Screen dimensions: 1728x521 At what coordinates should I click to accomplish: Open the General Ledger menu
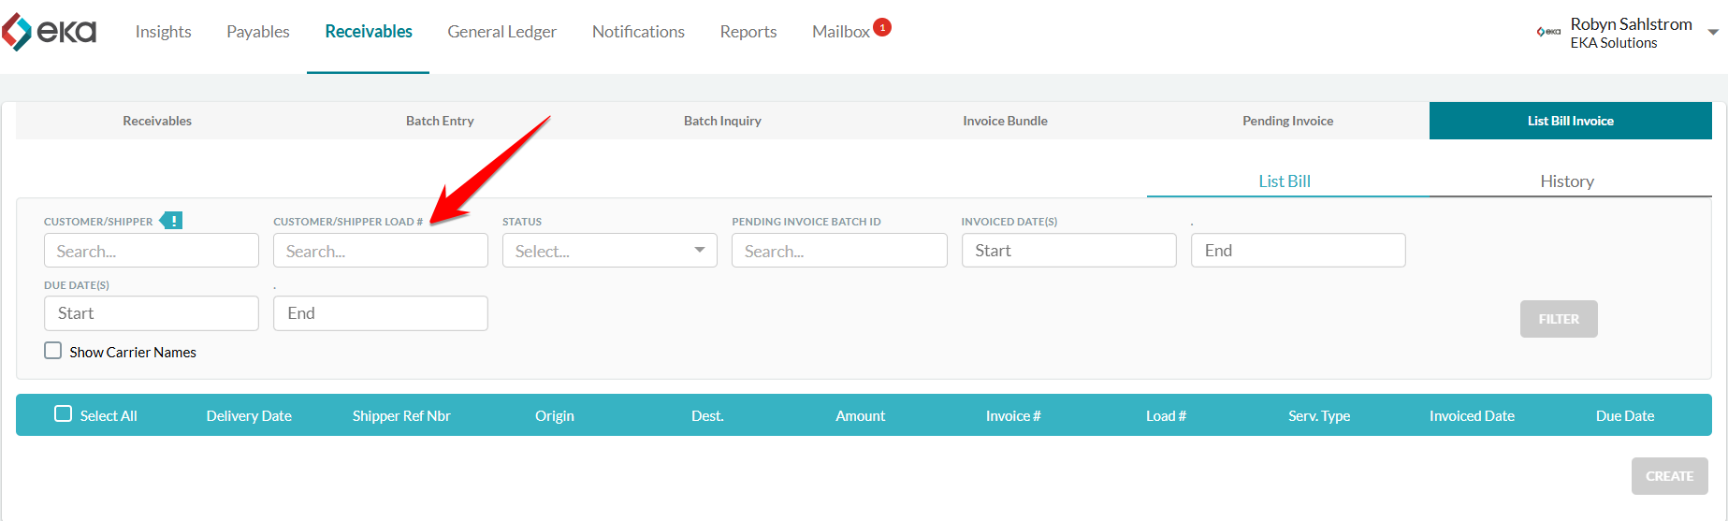pos(502,32)
